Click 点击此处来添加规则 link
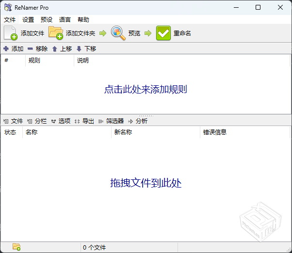 coord(146,89)
